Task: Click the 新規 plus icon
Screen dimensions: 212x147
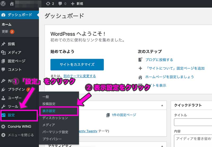Action: [x=73, y=4]
